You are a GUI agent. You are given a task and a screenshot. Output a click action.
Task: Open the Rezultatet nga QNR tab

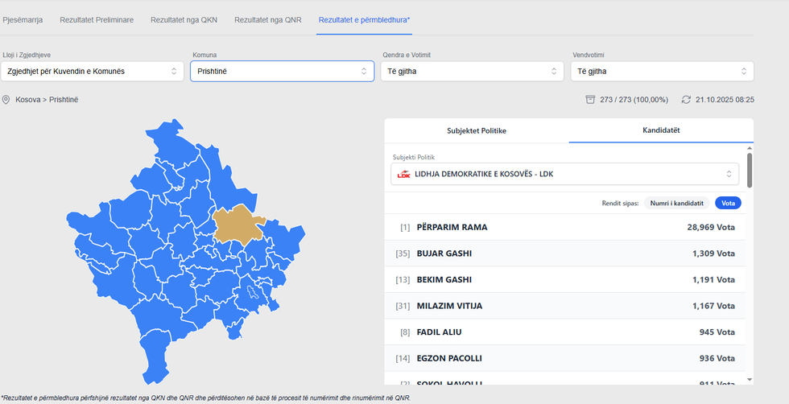[x=268, y=19]
